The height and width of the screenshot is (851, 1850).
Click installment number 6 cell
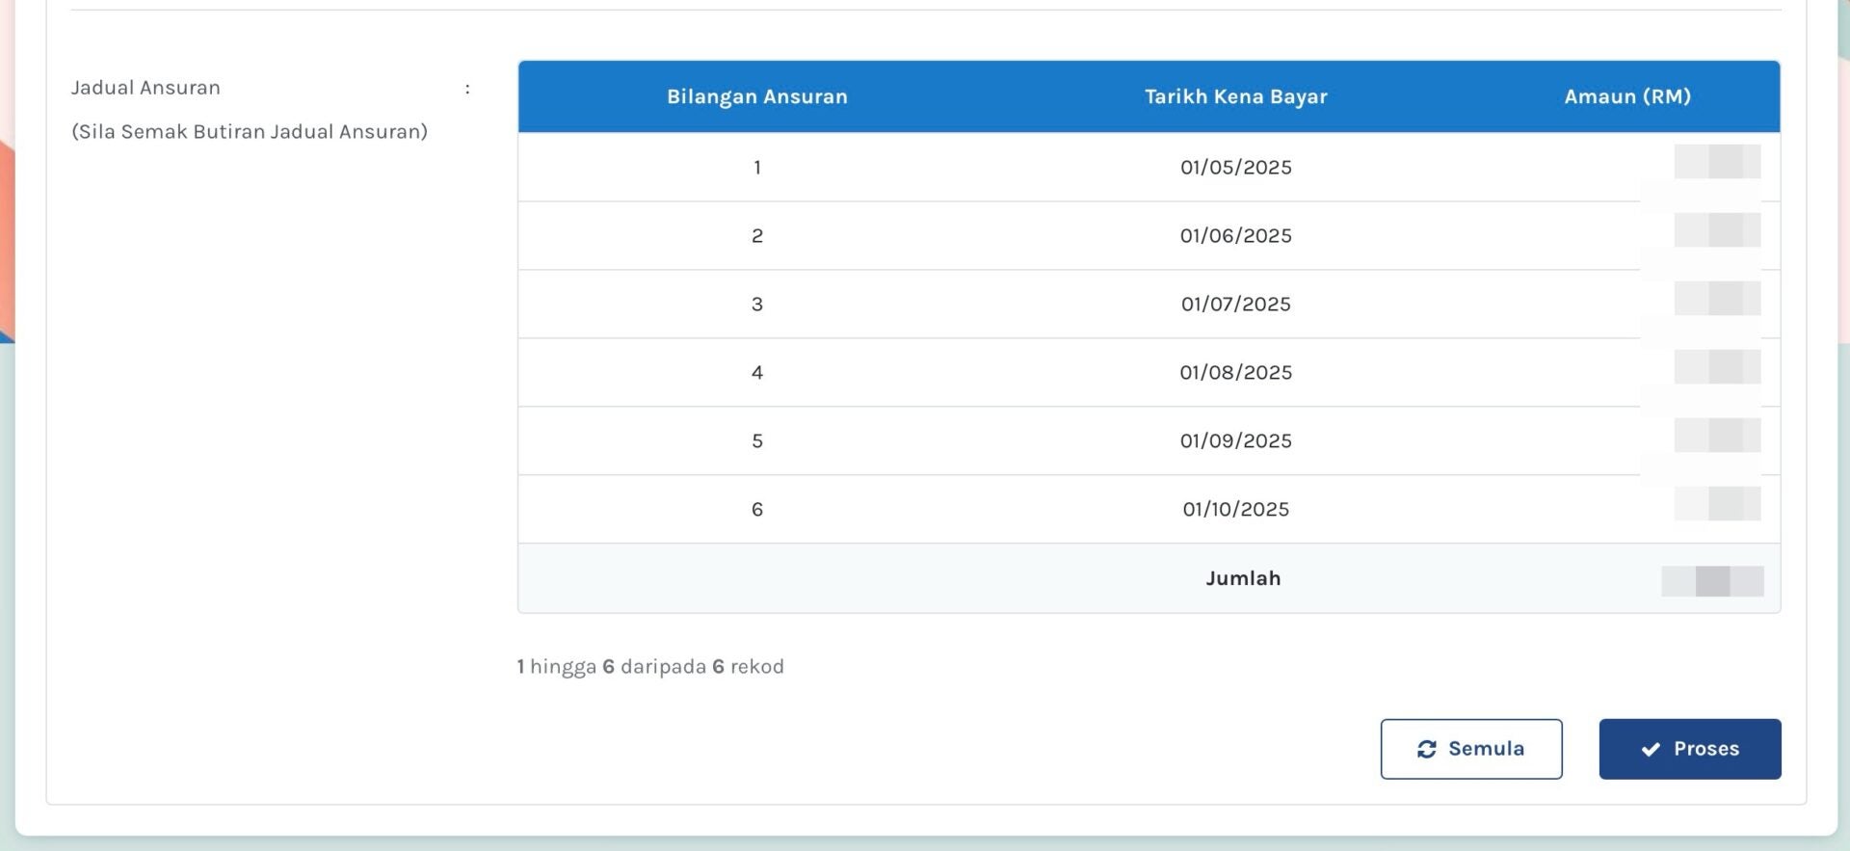[x=756, y=509]
